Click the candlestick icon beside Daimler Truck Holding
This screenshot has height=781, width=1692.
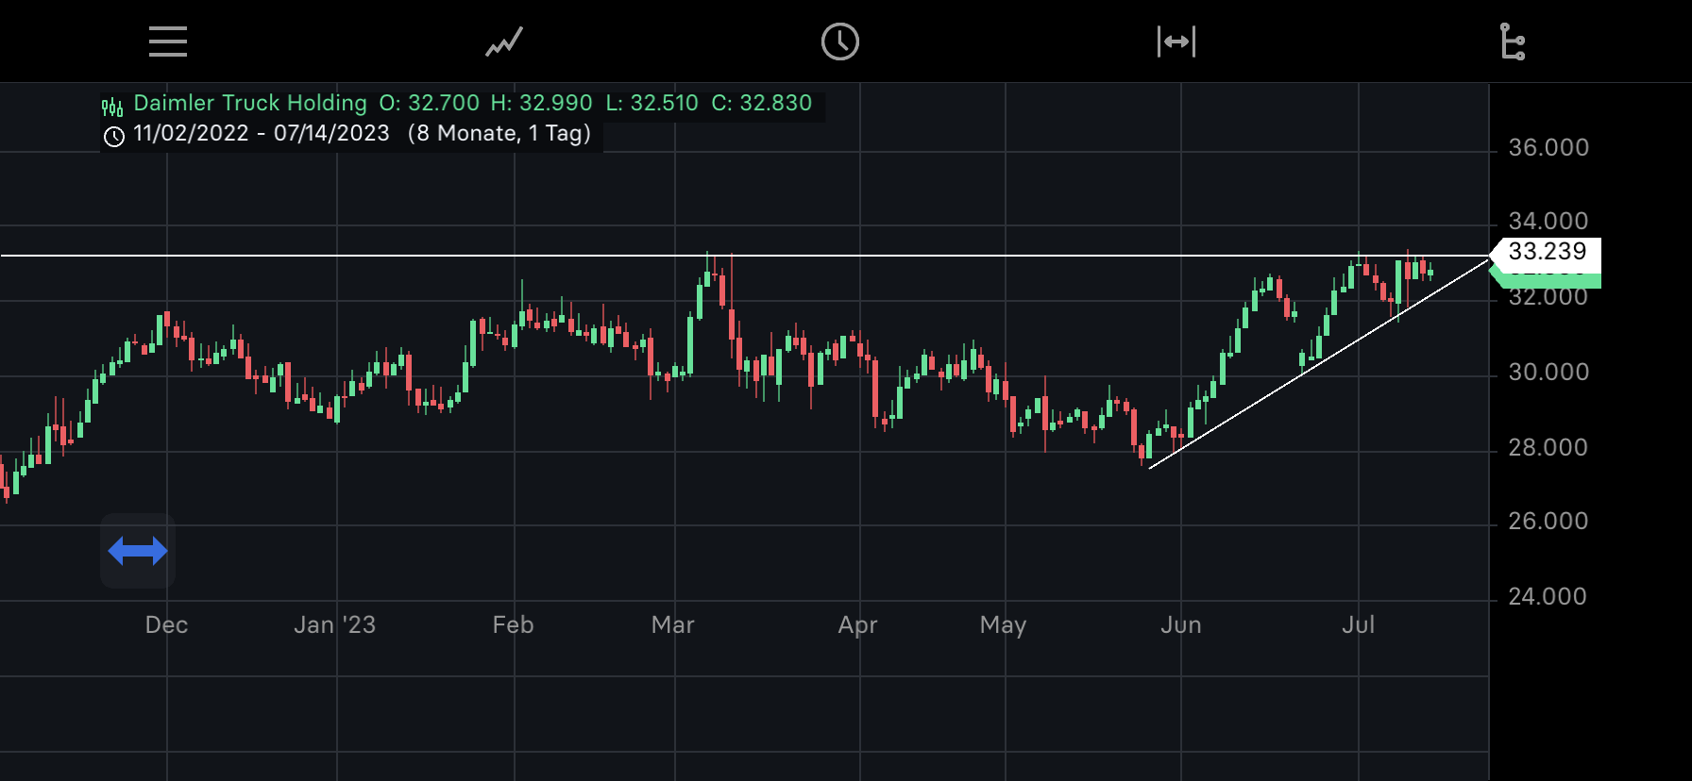tap(112, 105)
